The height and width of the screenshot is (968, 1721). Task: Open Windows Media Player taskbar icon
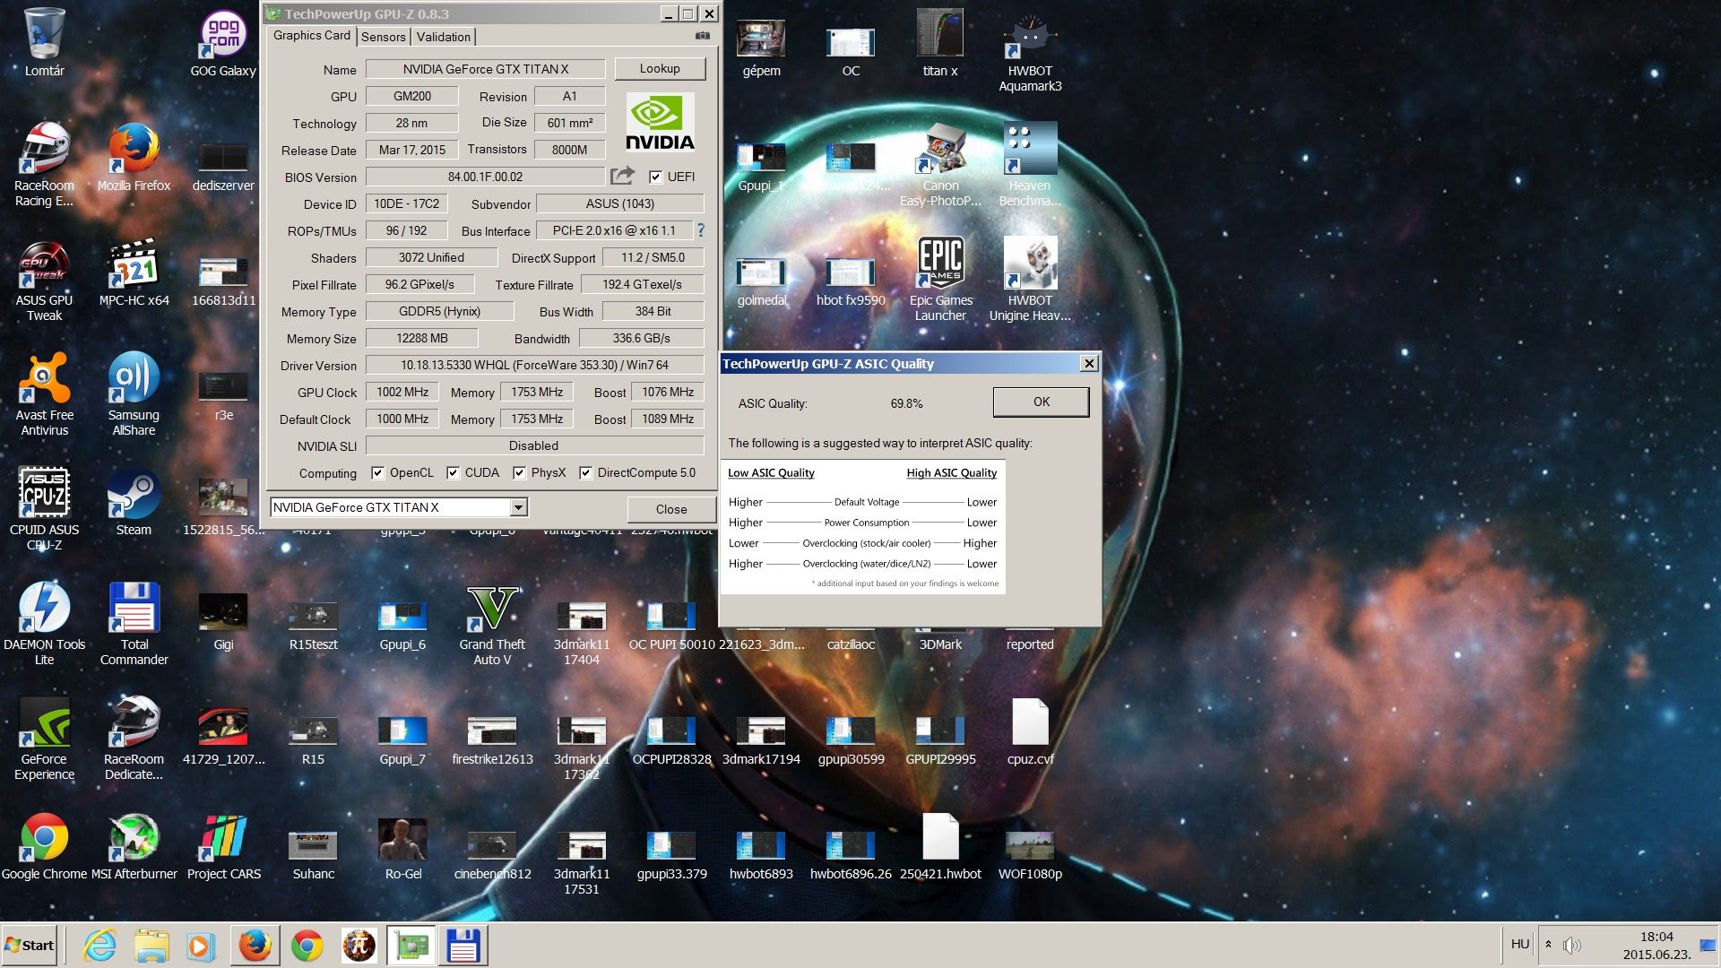tap(201, 946)
